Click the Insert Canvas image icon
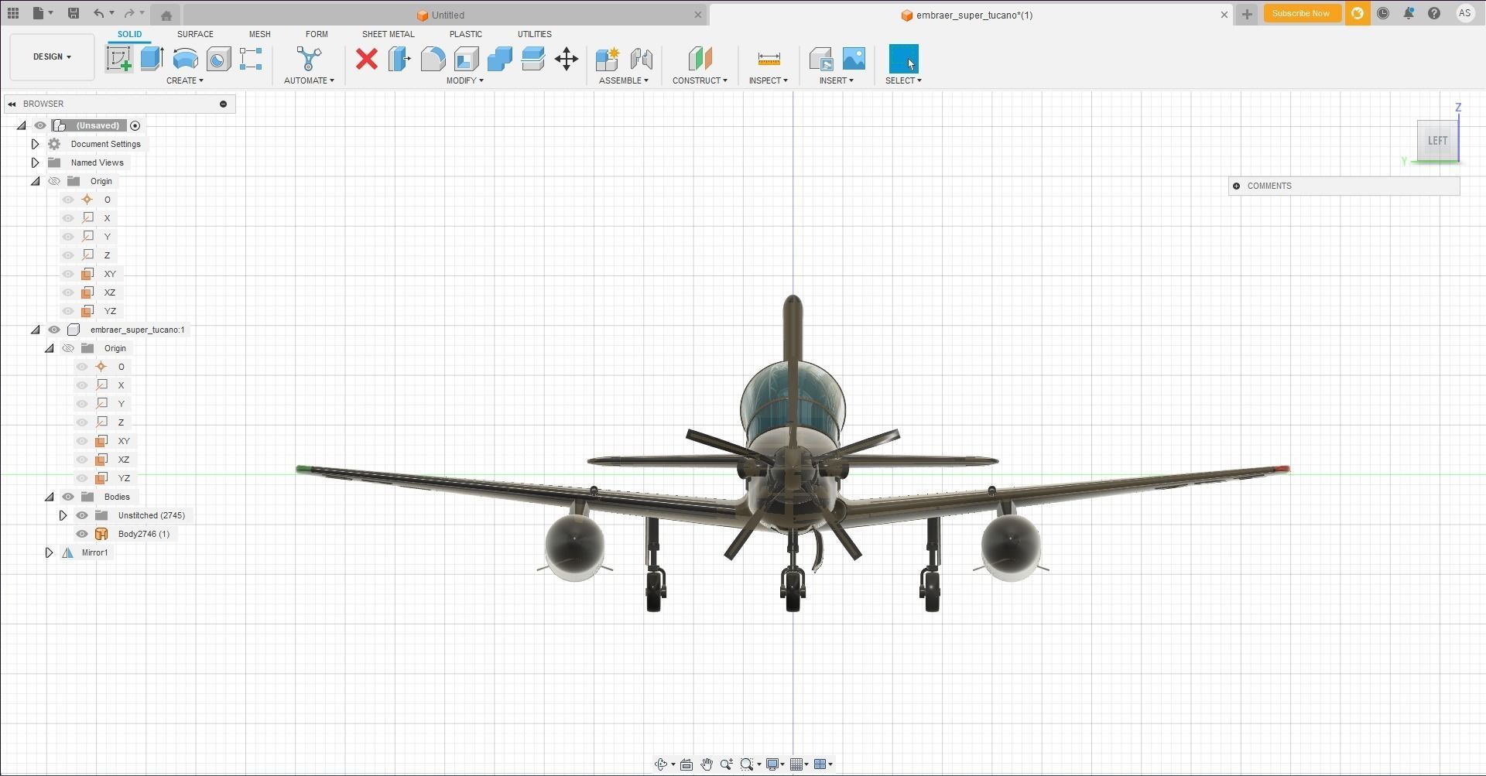The image size is (1486, 776). 854,59
